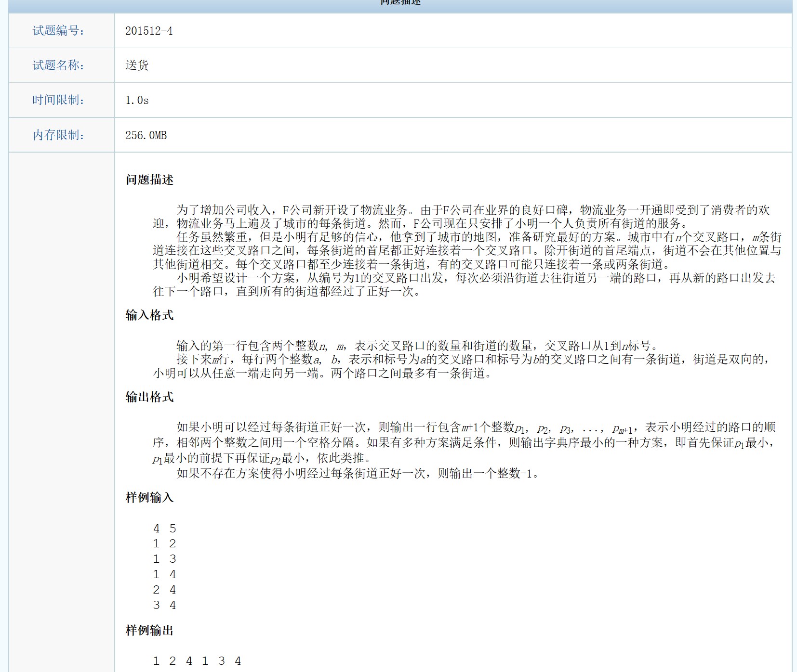Click paragraph starting 任务虽然繁重

pyautogui.click(x=467, y=251)
